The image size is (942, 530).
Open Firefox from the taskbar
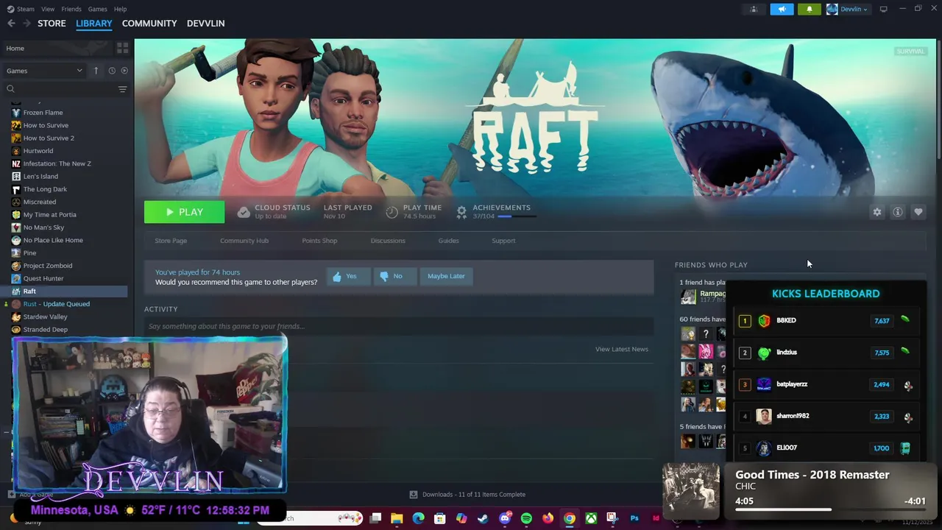coord(548,518)
